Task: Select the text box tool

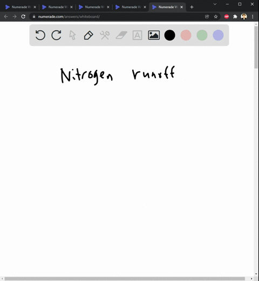Action: (x=137, y=35)
